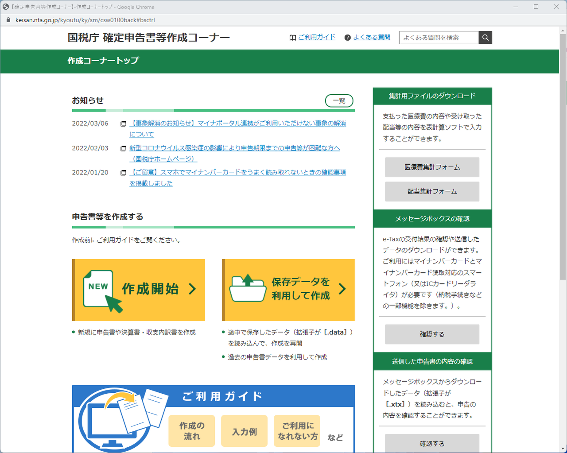Click the 送信した申告書の内容の確認 panel header
Image resolution: width=567 pixels, height=453 pixels.
pyautogui.click(x=432, y=361)
